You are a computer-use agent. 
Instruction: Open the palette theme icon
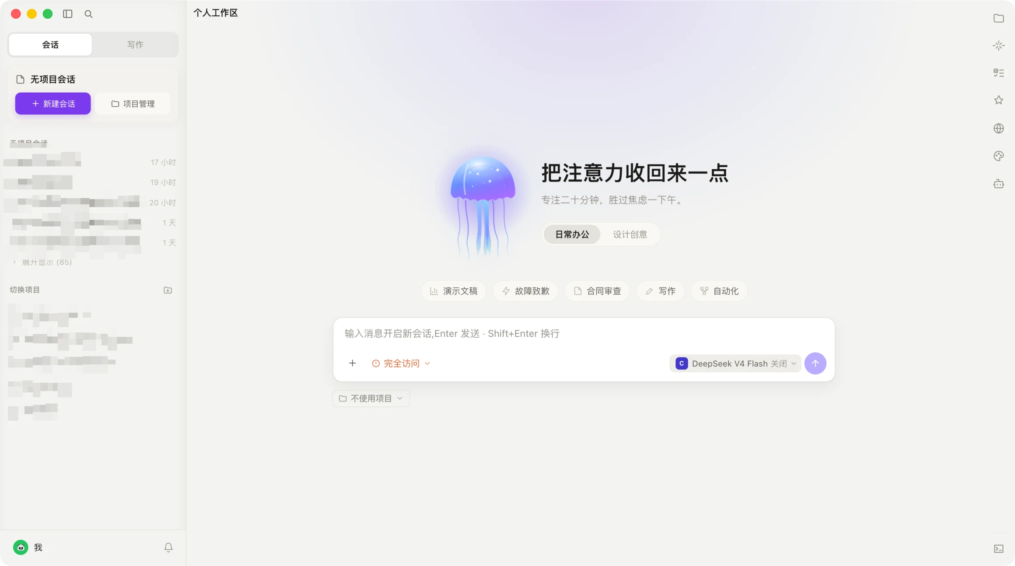(x=998, y=156)
